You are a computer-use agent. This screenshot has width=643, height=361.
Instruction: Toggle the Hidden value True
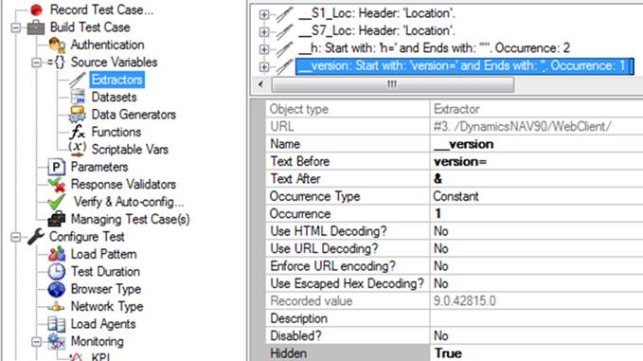(536, 353)
